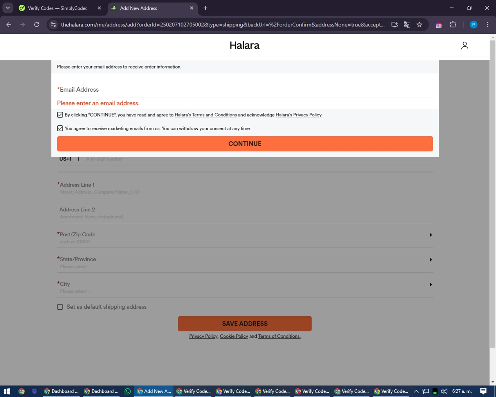Click the page vertical scrollbar thumb
496x397 pixels.
click(493, 194)
